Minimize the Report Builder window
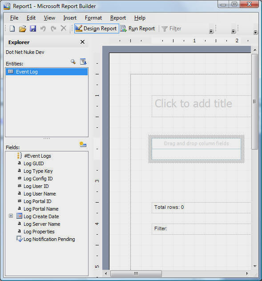Viewport: 262px width, 281px height. click(x=223, y=4)
